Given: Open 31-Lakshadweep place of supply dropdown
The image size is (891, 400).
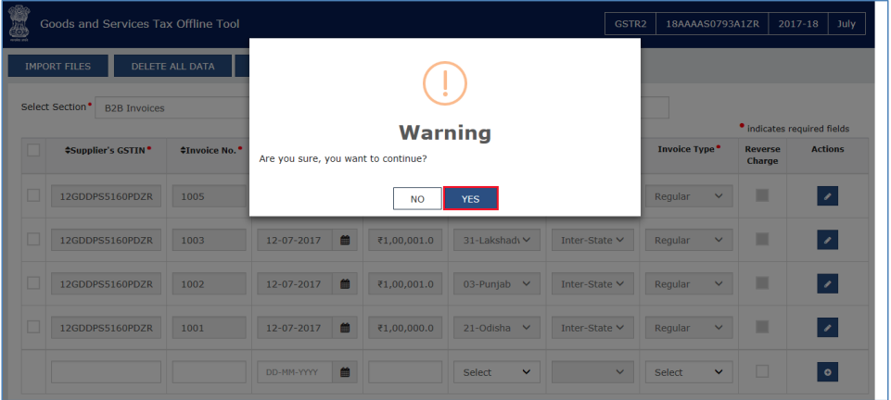Looking at the screenshot, I should [497, 240].
